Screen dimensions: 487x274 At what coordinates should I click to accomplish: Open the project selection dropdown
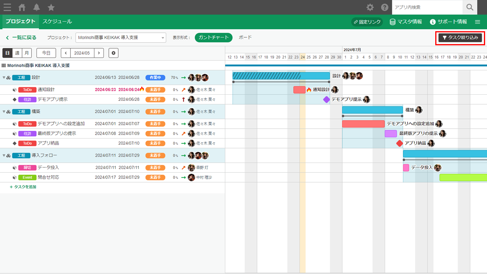click(x=121, y=38)
